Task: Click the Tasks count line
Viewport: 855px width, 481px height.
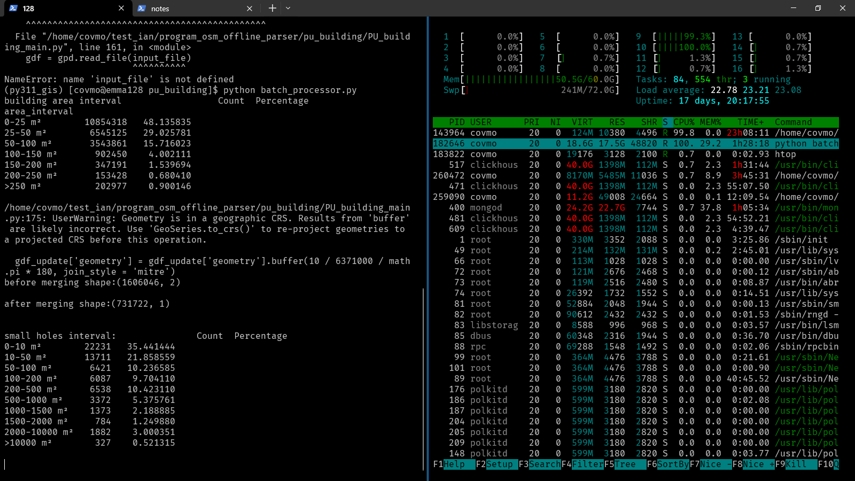Action: 713,80
